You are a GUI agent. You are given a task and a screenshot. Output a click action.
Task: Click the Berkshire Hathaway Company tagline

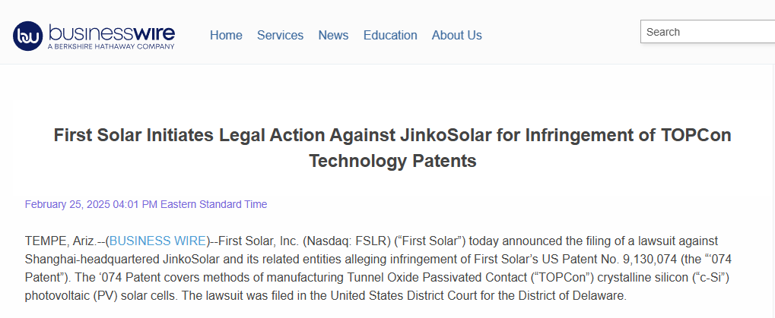(x=111, y=47)
